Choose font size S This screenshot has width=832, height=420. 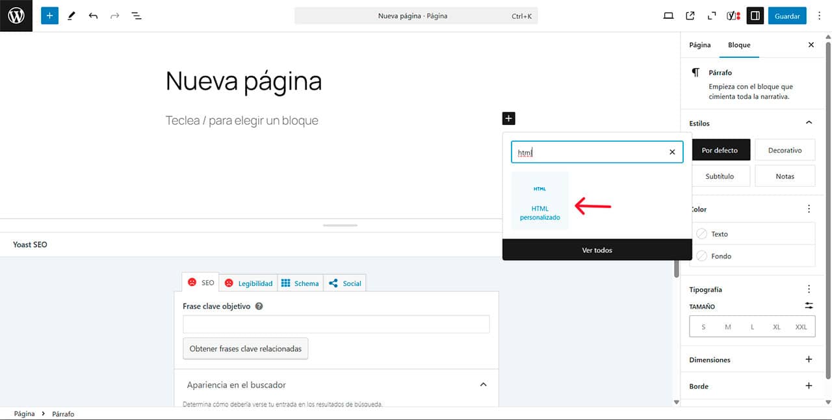(x=703, y=326)
